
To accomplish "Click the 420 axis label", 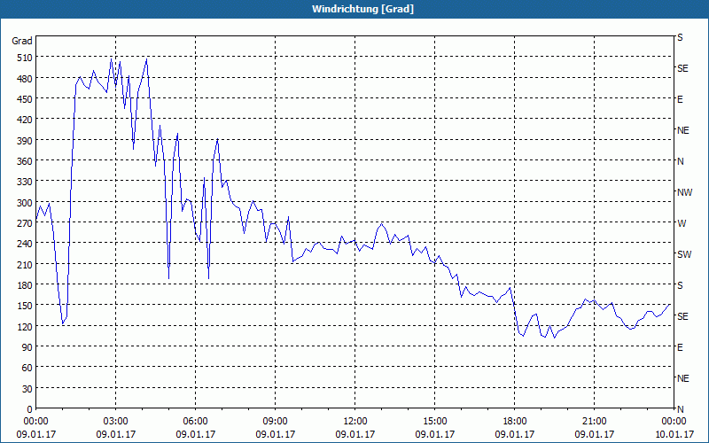I will point(25,120).
